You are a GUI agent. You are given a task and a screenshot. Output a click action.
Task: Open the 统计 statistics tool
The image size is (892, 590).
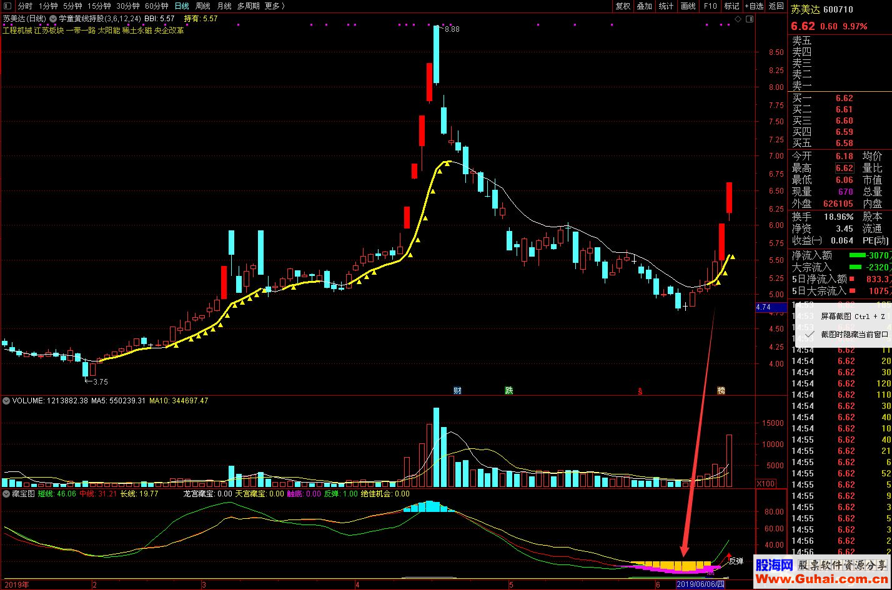pos(666,6)
